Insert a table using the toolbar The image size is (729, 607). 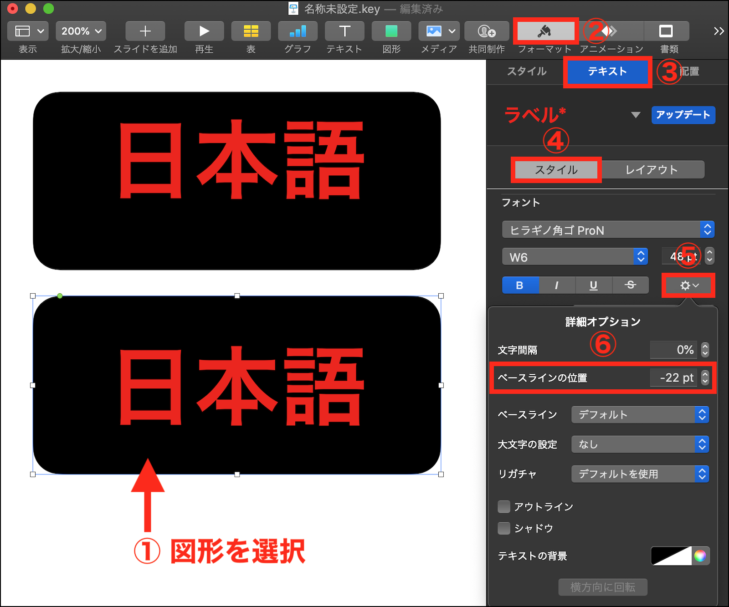(x=251, y=31)
